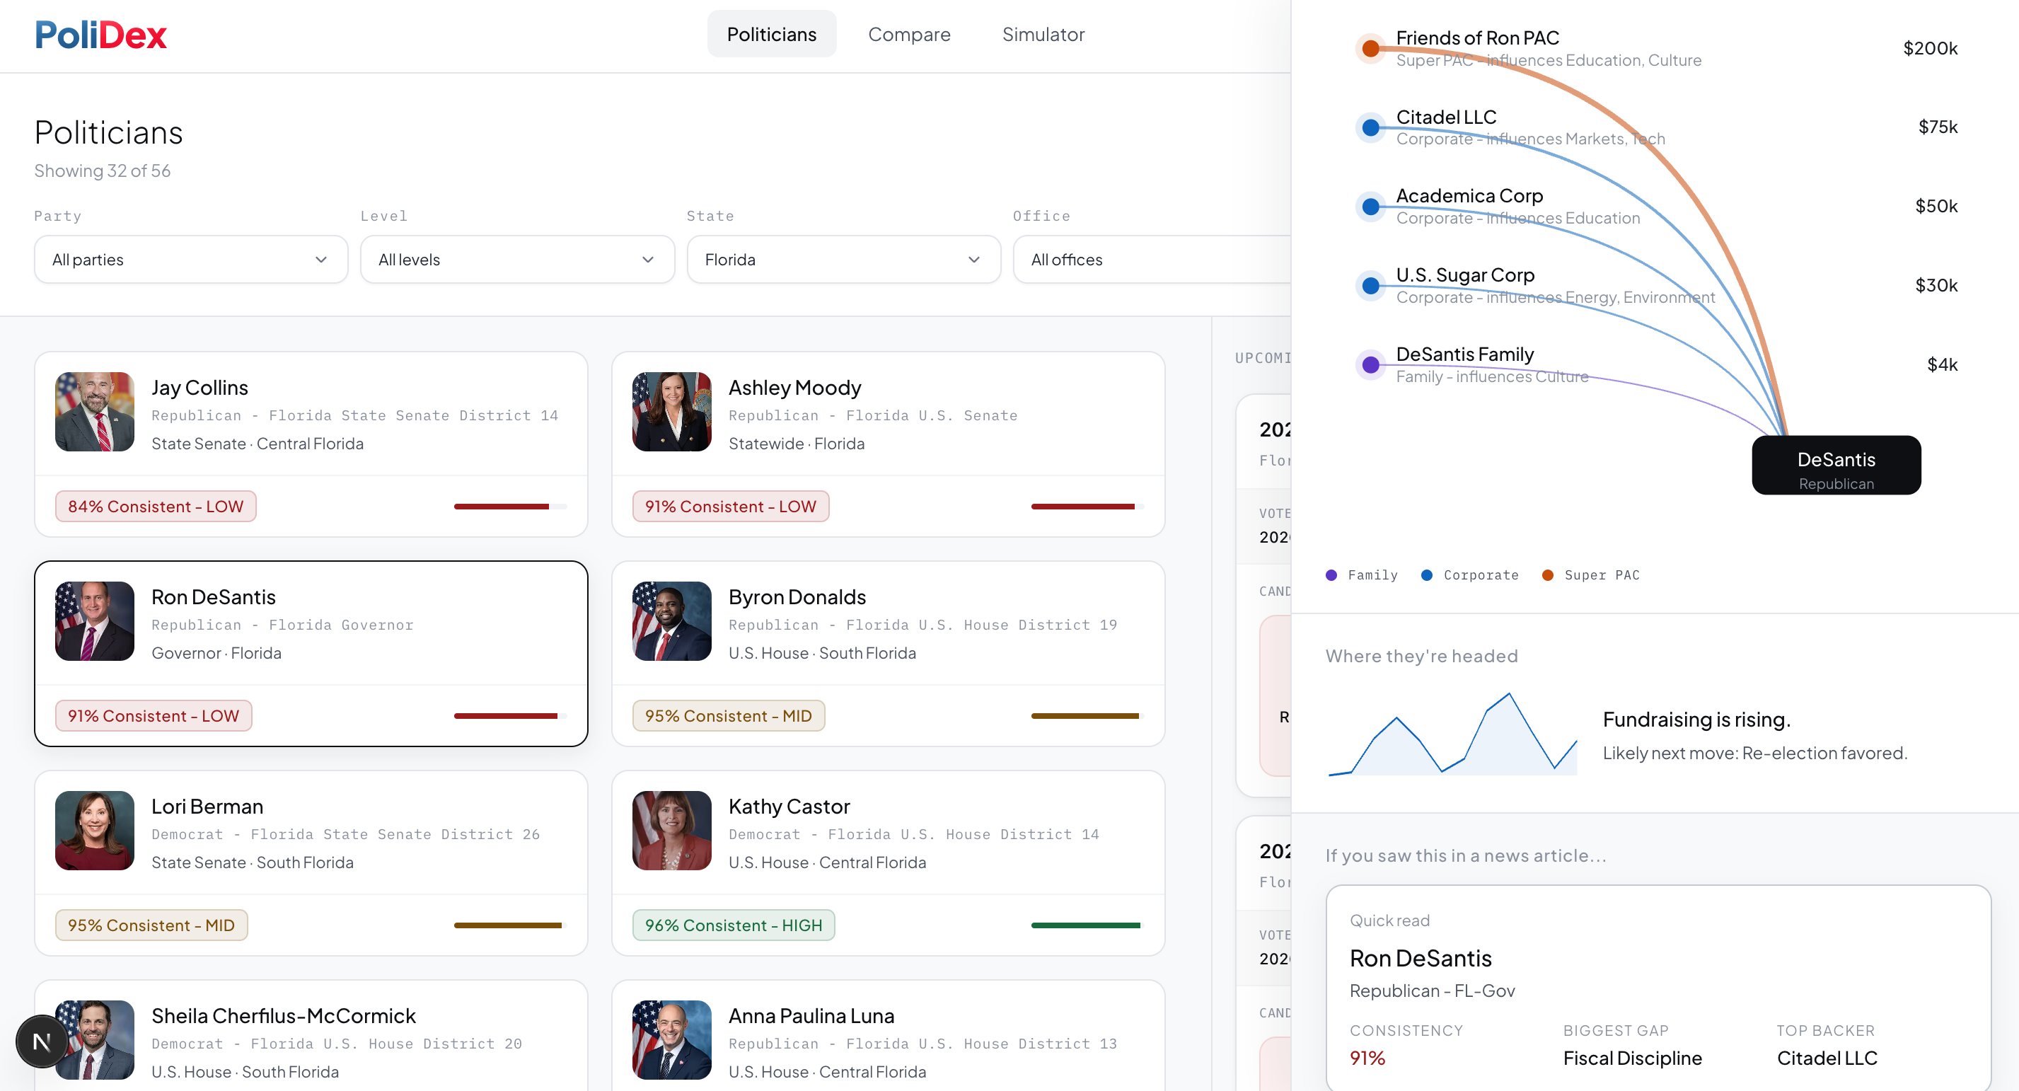The image size is (2019, 1091).
Task: Click the 96% Consistent - HIGH badge
Action: coord(733,925)
